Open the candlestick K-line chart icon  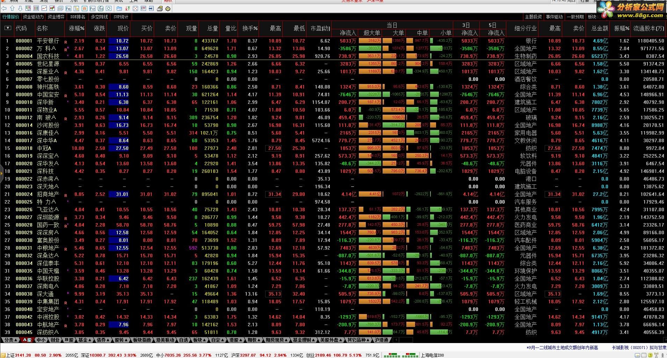click(x=52, y=8)
